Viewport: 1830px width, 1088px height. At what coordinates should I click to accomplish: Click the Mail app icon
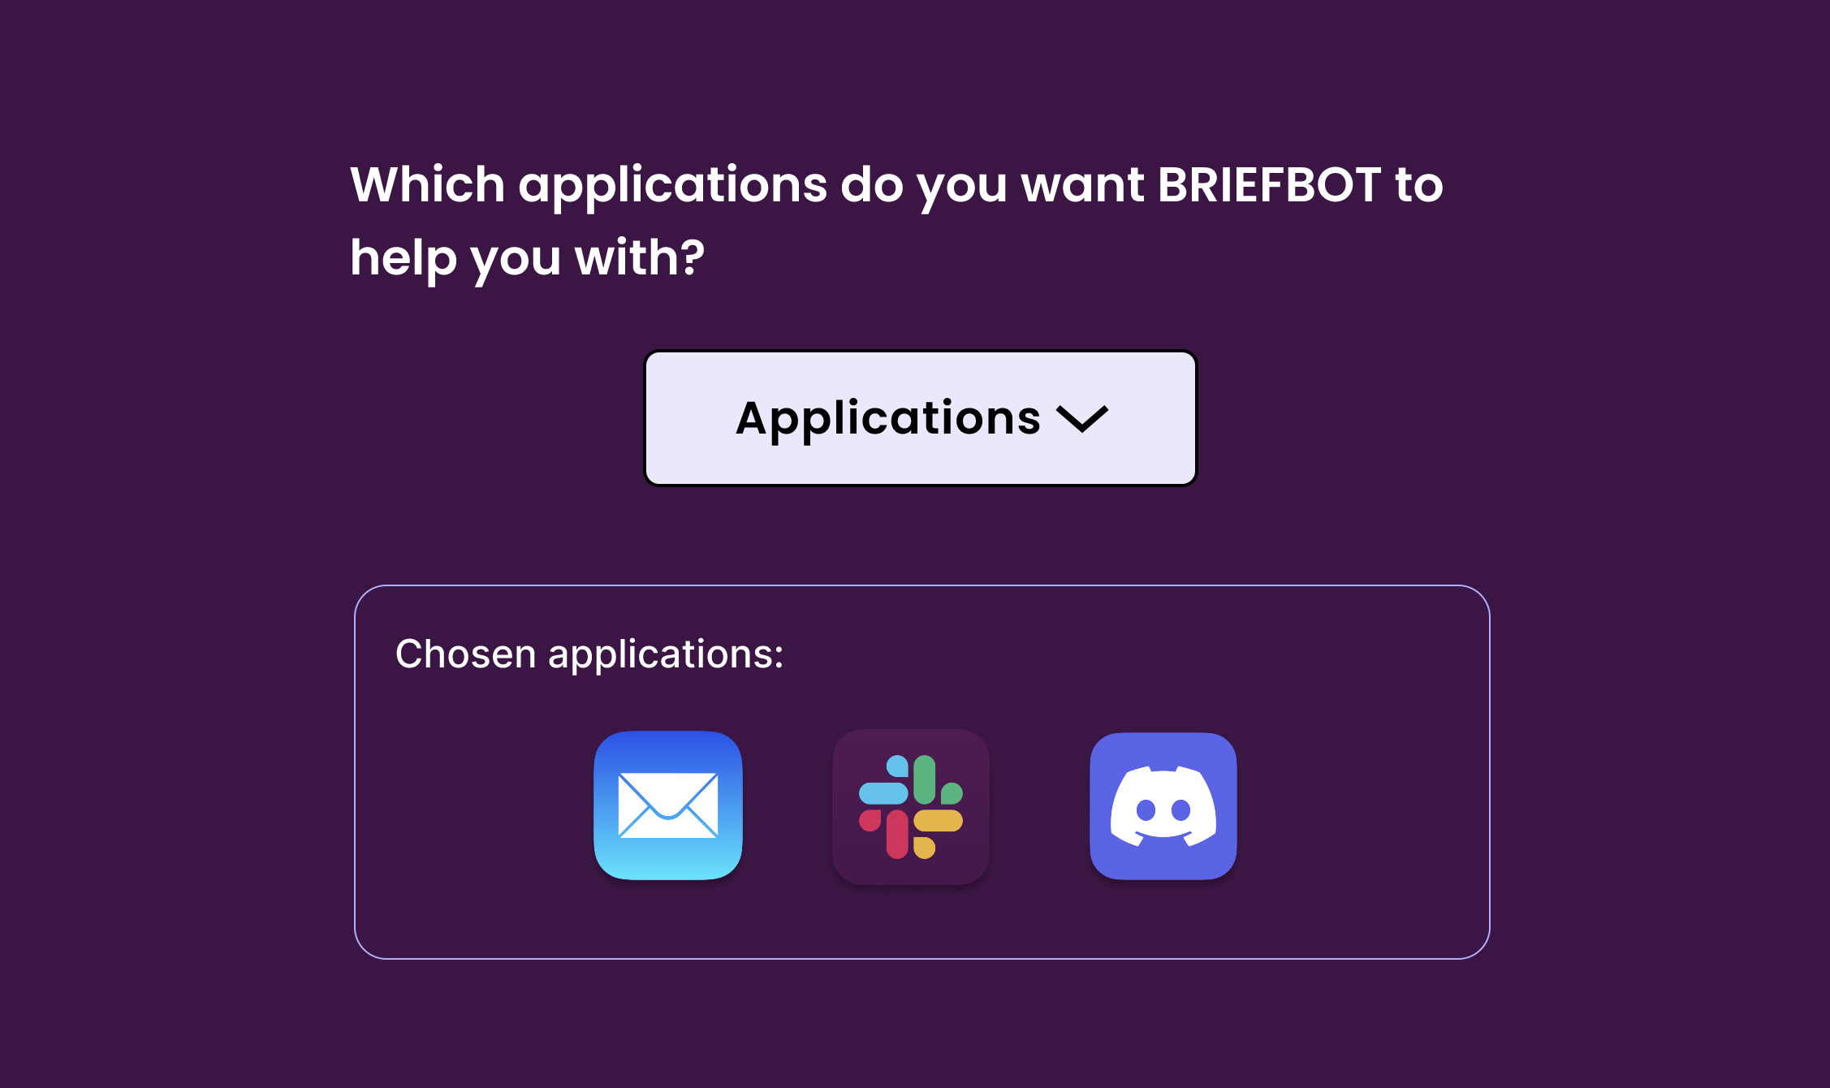click(668, 805)
